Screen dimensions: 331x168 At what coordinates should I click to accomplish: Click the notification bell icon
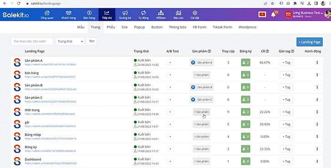tap(273, 15)
